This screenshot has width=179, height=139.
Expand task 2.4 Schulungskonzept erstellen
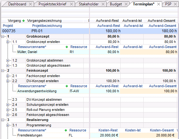pos(8,105)
